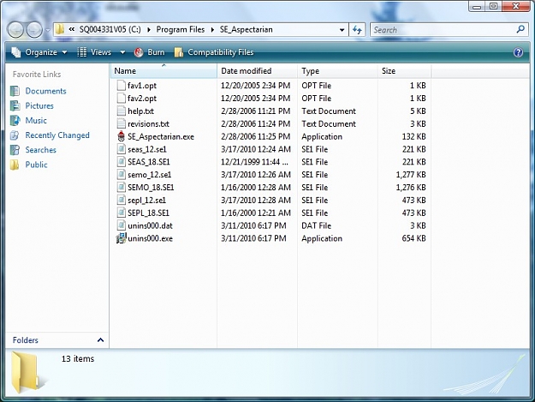Click the Documents icon in sidebar

[x=15, y=91]
